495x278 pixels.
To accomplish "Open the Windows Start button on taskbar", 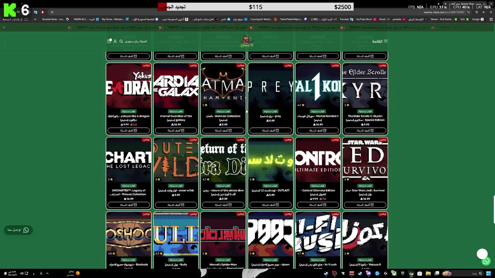I will pos(488,273).
